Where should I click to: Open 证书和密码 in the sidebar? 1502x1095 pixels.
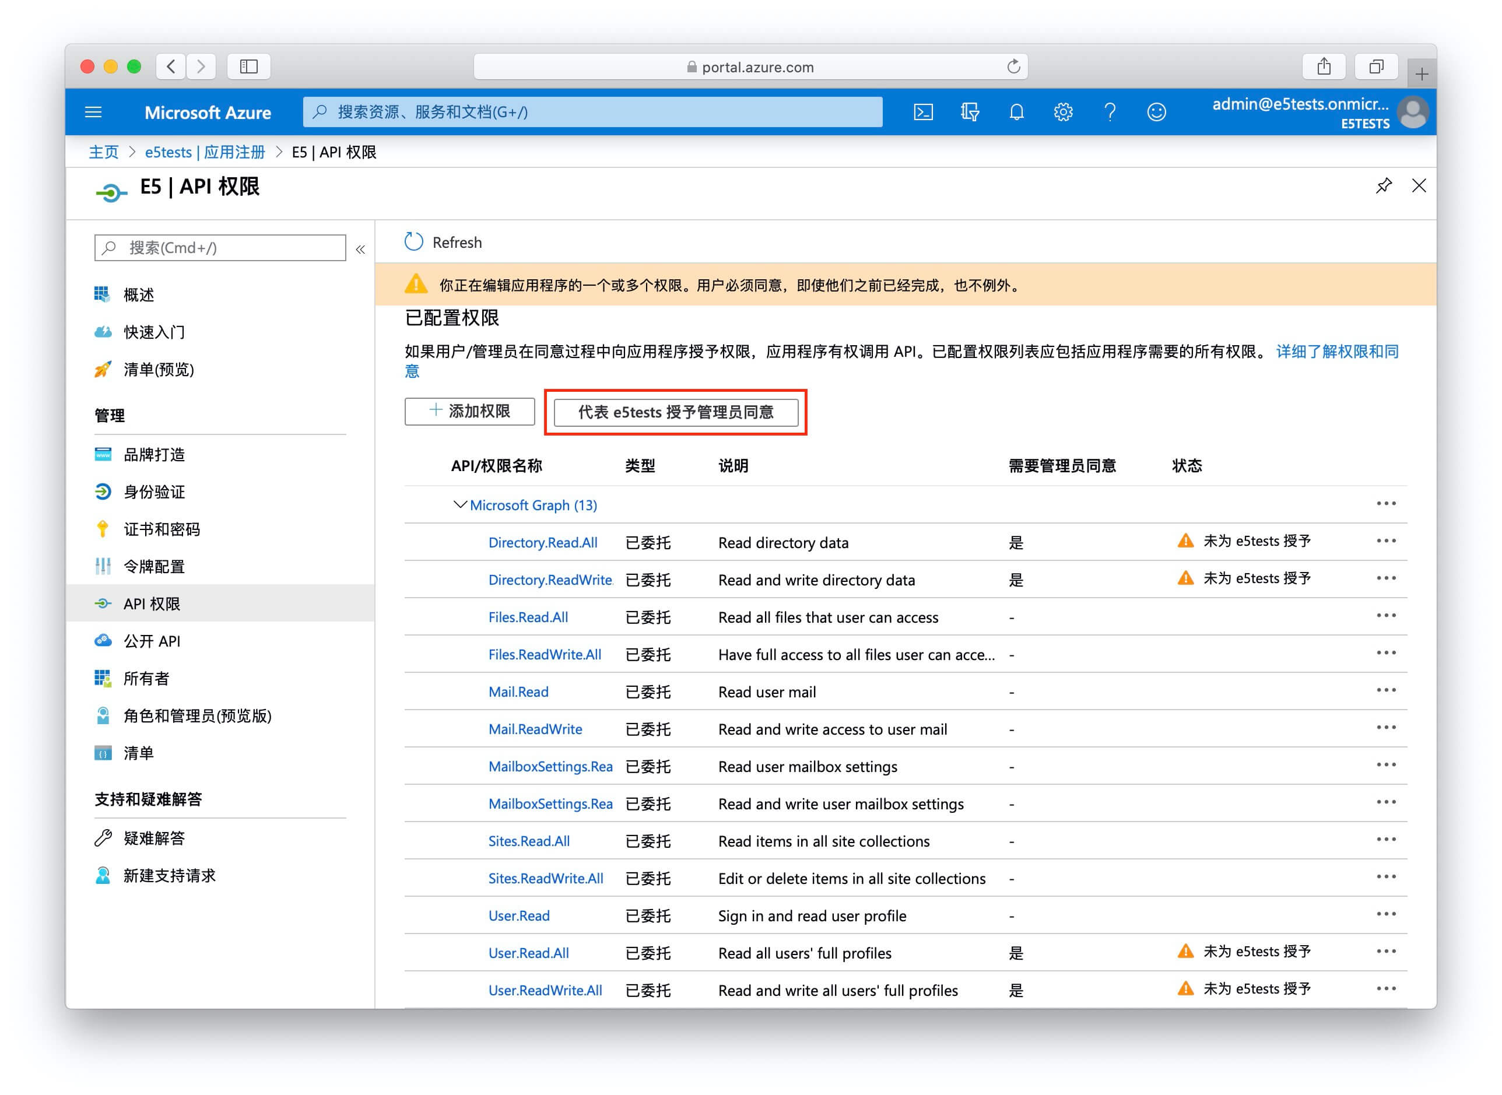point(161,529)
